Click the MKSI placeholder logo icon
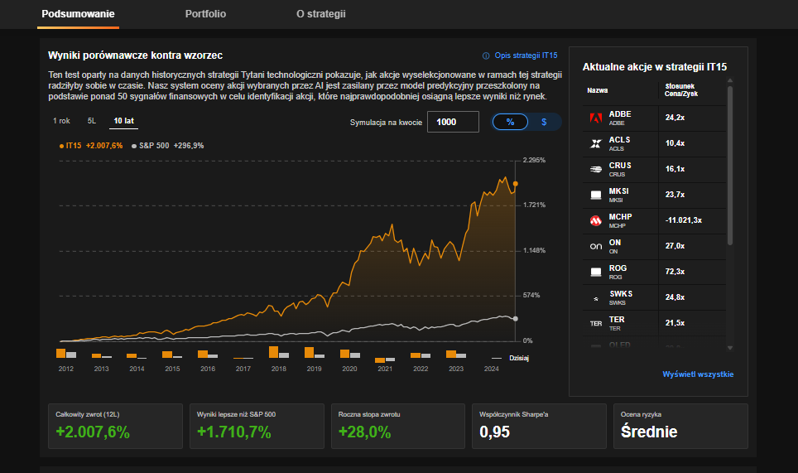Screen dimensions: 798x473 click(595, 195)
